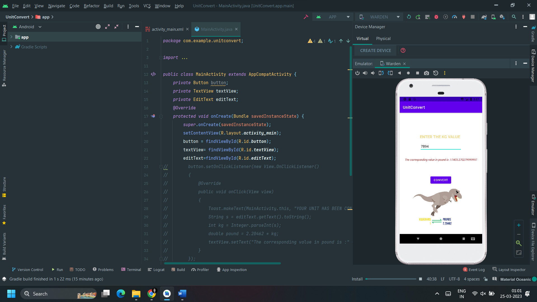
Task: Toggle the Structure tool window
Action: [x=4, y=187]
